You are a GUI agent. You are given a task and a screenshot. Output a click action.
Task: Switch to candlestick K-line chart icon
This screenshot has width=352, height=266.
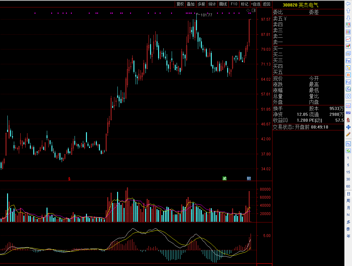click(x=348, y=46)
